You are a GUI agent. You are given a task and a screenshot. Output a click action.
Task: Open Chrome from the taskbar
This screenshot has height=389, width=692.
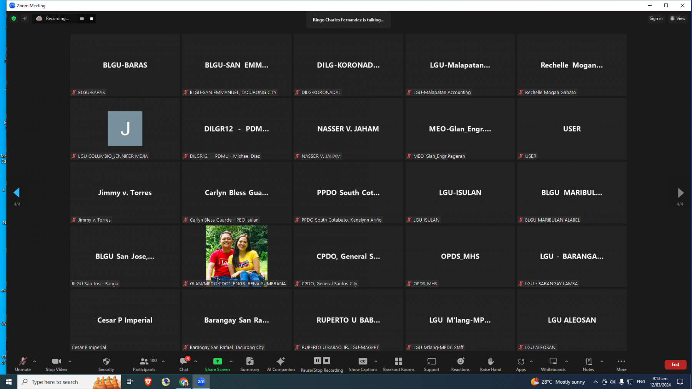184,382
